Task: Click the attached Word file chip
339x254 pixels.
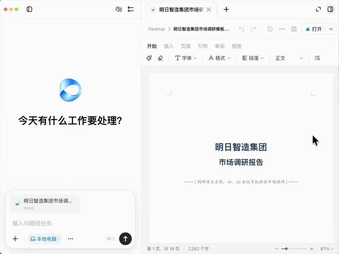Action: [45, 204]
